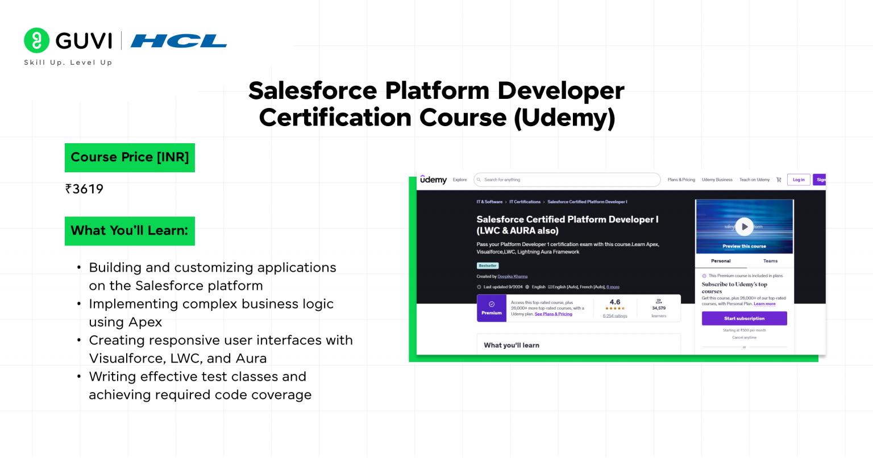Click the Premium badge icon
This screenshot has height=458, width=873.
(492, 304)
